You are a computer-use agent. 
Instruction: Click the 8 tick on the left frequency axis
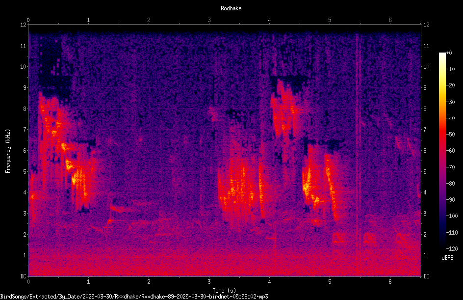pos(25,109)
